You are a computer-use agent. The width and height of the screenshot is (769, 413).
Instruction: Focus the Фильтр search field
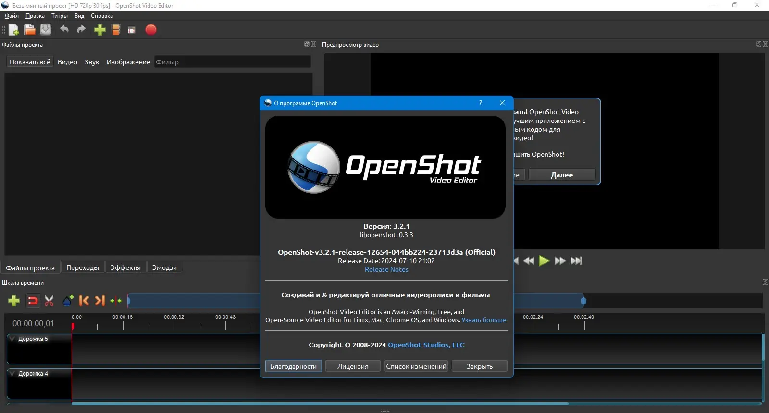233,62
